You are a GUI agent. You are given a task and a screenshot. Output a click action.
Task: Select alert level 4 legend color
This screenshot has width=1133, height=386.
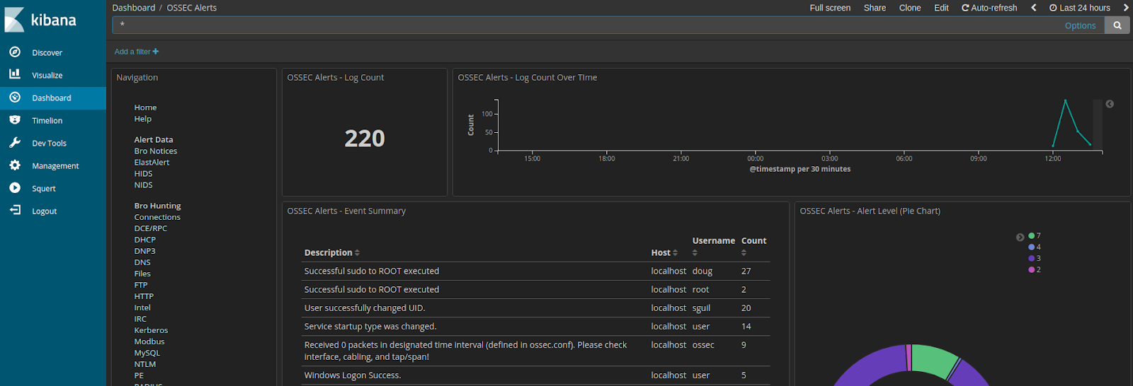[1032, 247]
